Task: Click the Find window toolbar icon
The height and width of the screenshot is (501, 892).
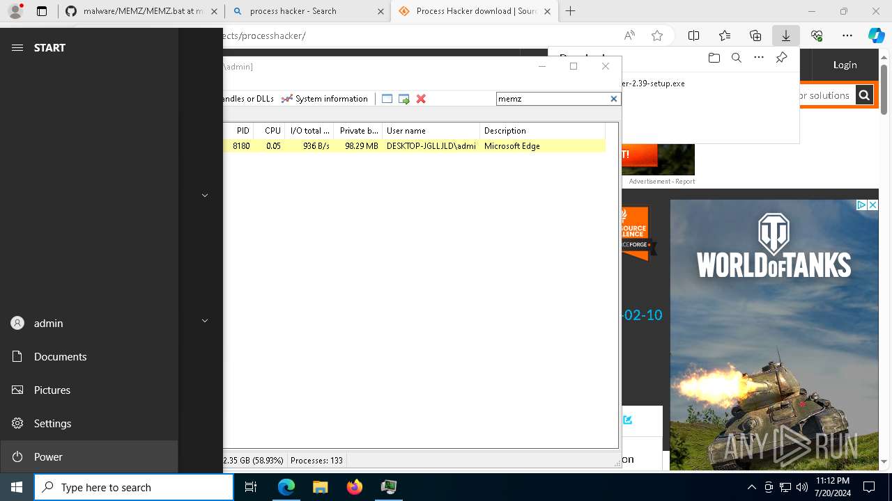Action: tap(387, 99)
